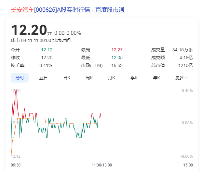Click the 市盈(TTM) value 16.52
Screen dimensions: 202x171
point(117,65)
